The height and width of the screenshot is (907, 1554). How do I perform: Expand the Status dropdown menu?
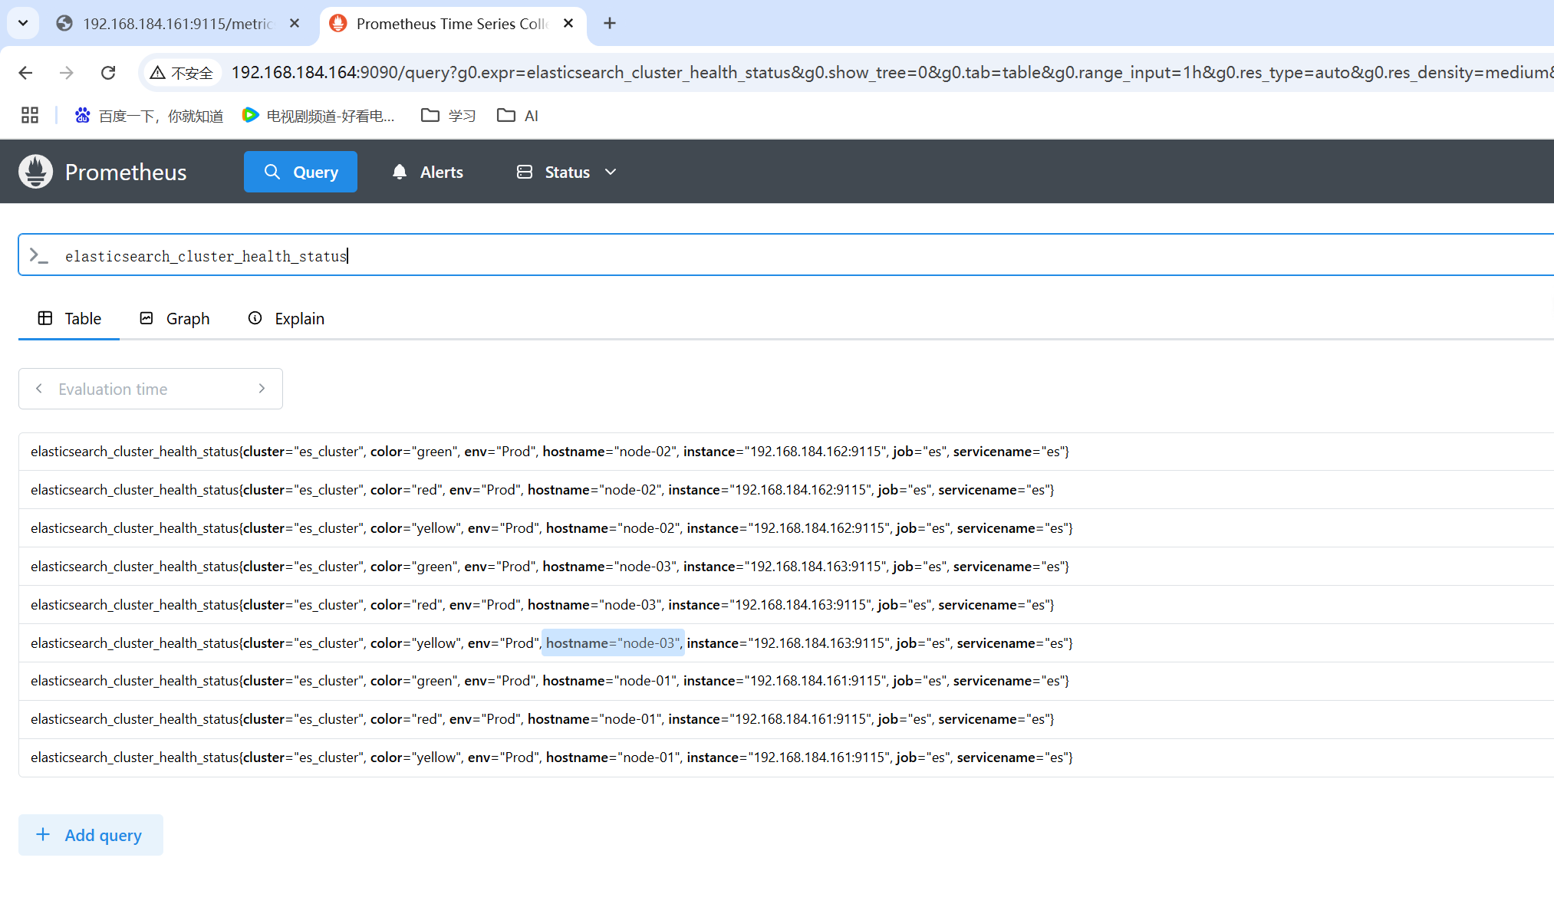566,172
